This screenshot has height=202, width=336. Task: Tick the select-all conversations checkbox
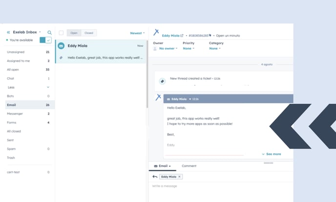click(x=61, y=33)
